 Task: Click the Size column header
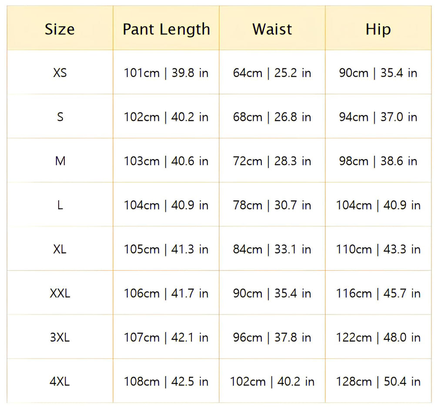60,29
